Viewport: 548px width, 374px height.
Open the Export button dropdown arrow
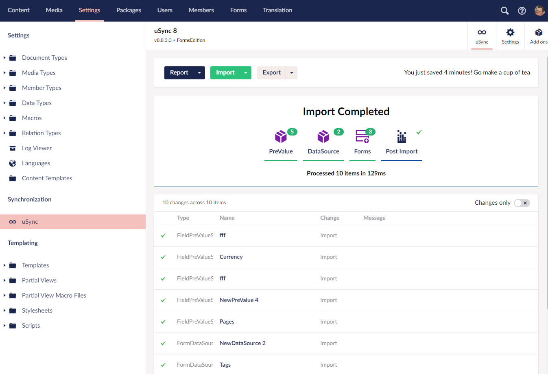292,73
